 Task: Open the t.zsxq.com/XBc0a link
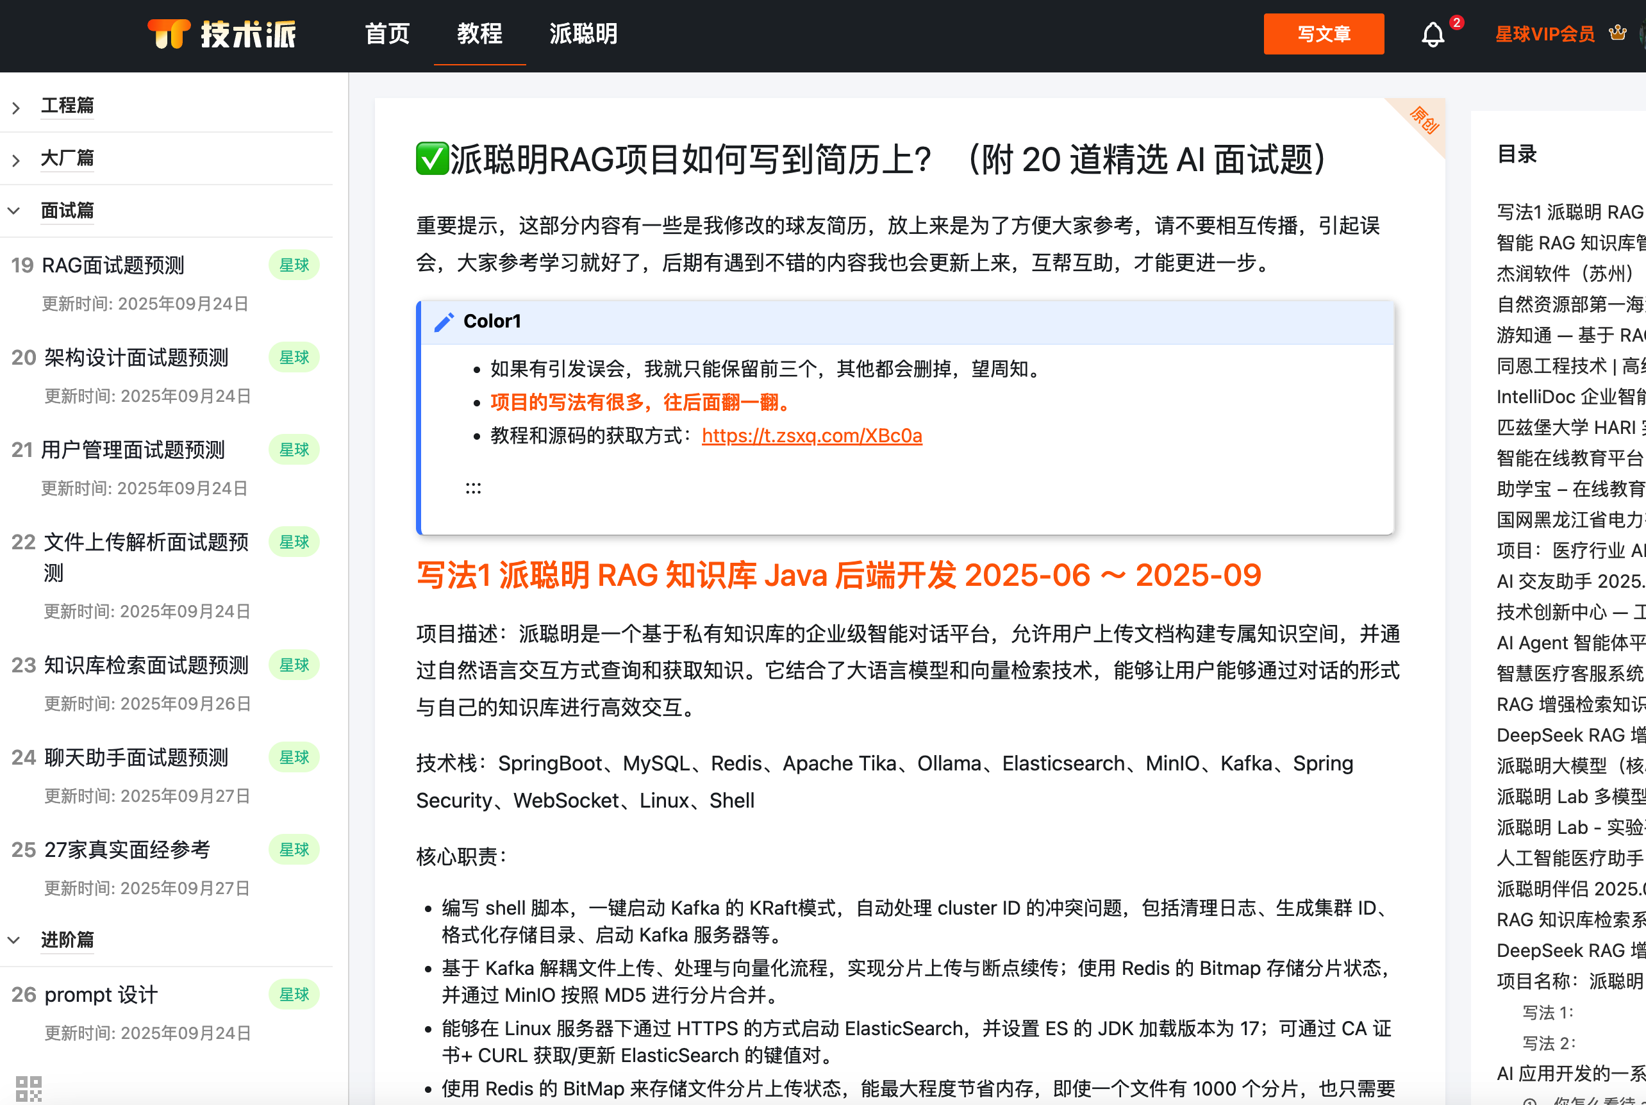click(x=811, y=436)
